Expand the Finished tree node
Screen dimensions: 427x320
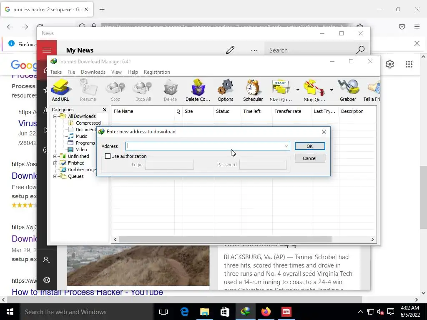tap(55, 163)
